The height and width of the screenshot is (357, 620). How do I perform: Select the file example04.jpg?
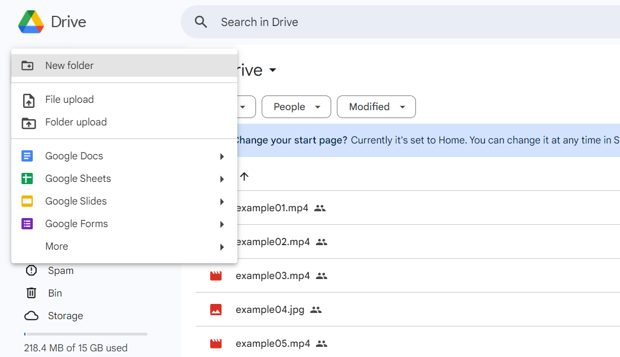tap(270, 310)
